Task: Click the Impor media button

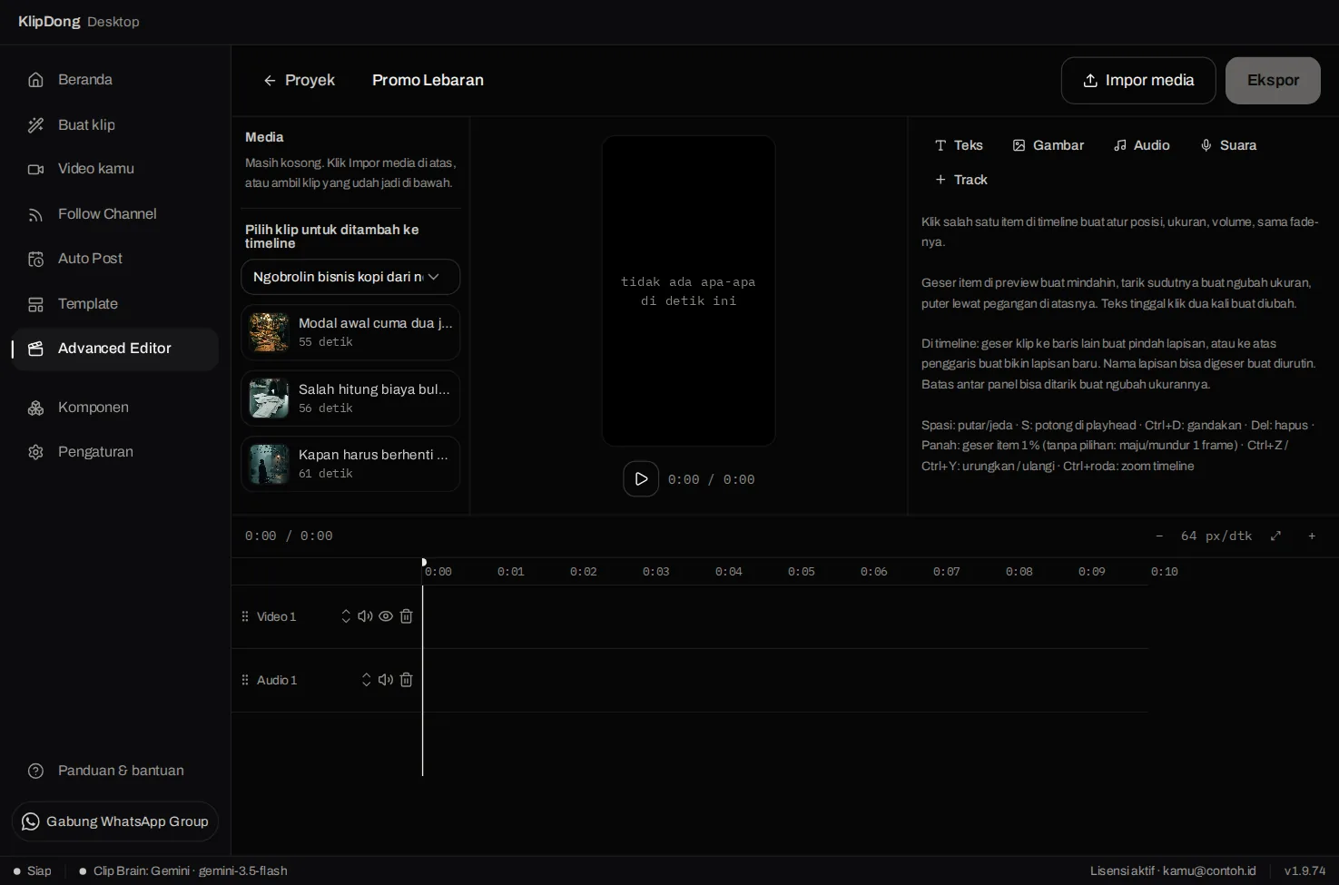Action: [x=1138, y=81]
